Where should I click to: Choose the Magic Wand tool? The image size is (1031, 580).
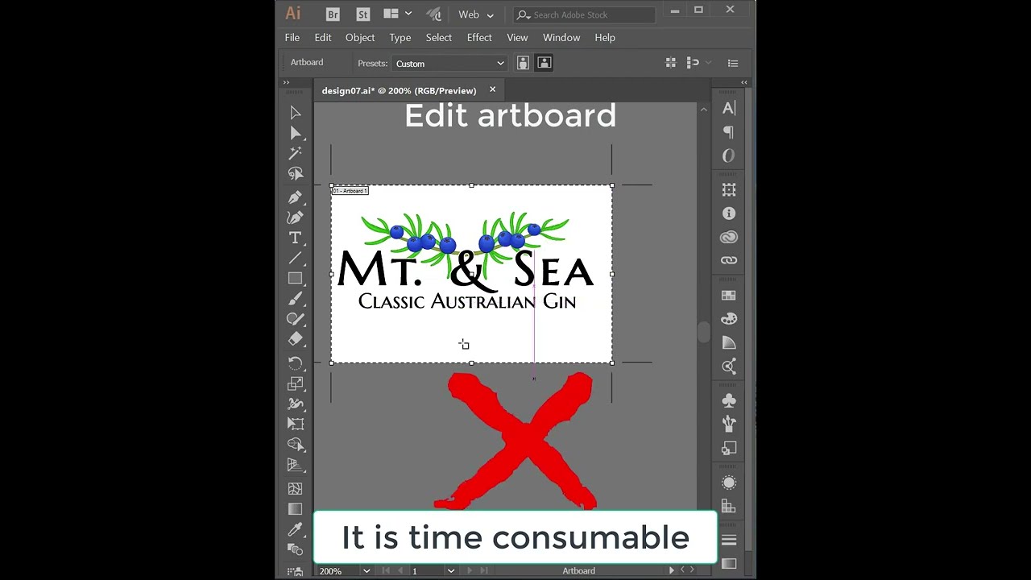click(x=295, y=153)
